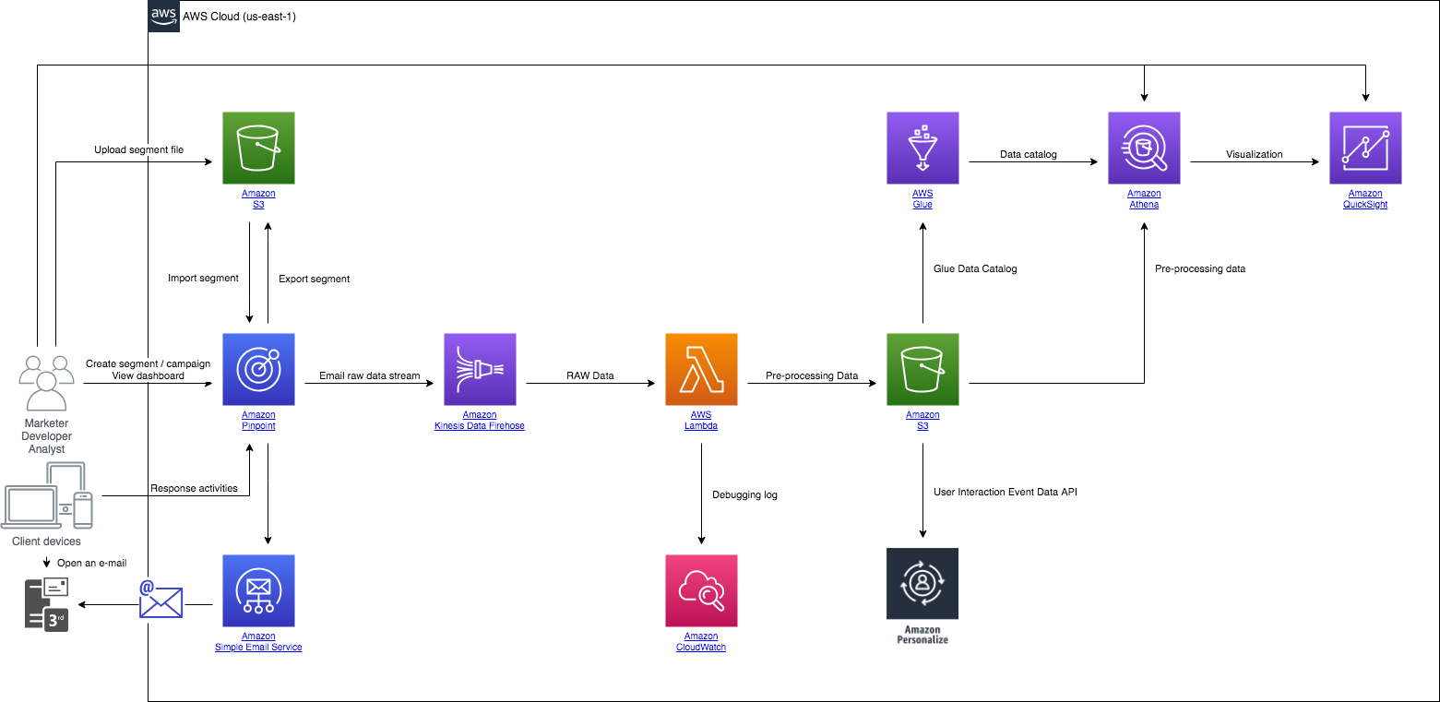The image size is (1440, 702).
Task: Select the S3 icon beside Pre-processing Data
Action: (x=922, y=370)
